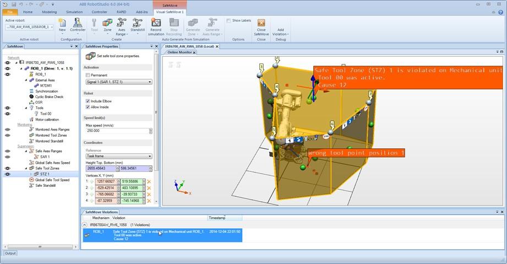Add a vertex after vertex 2
This screenshot has height=264, width=507.
pyautogui.click(x=92, y=188)
